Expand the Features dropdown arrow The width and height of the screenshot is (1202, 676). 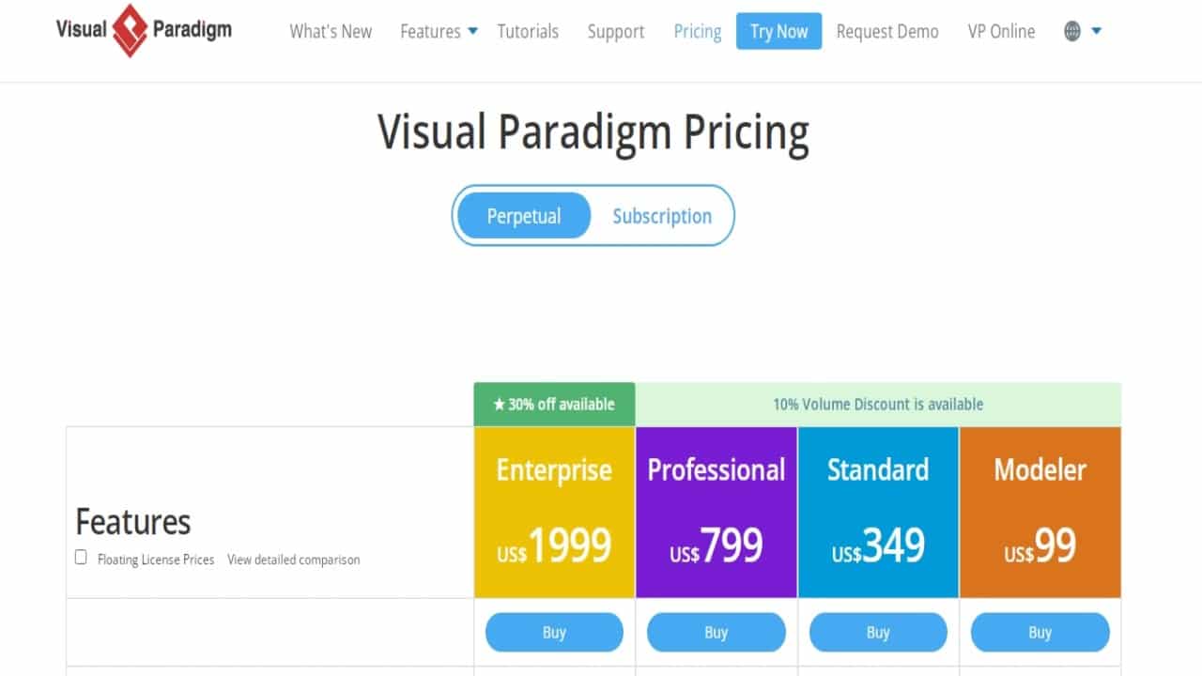tap(473, 31)
